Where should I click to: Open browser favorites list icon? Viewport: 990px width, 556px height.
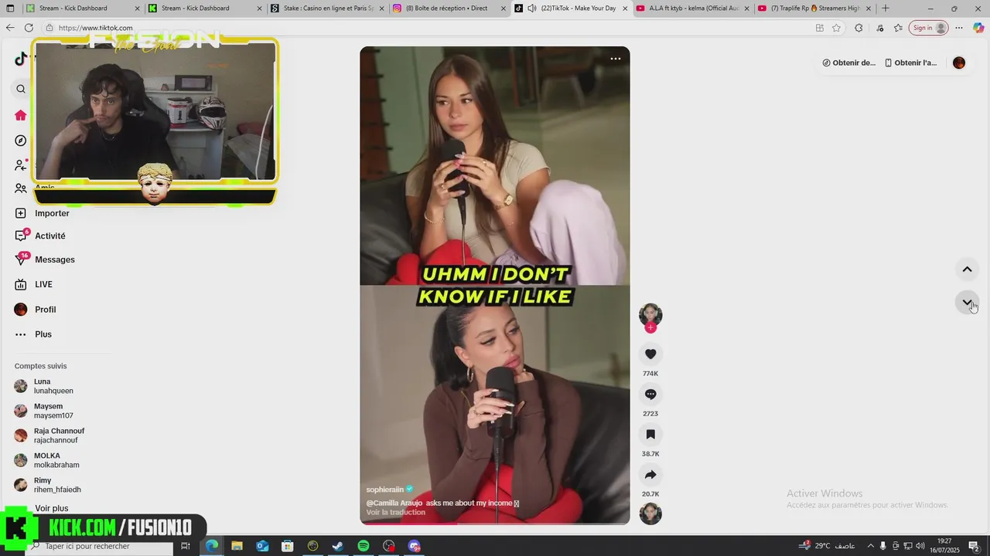coord(898,28)
